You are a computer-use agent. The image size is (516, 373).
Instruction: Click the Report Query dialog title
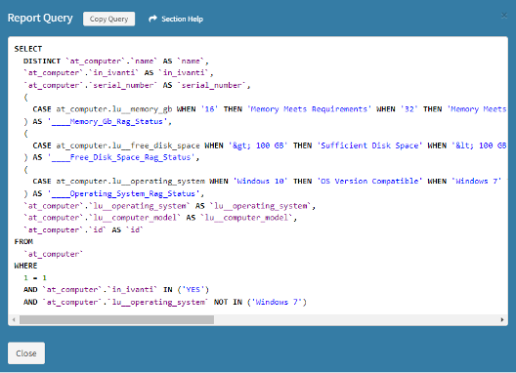[40, 19]
